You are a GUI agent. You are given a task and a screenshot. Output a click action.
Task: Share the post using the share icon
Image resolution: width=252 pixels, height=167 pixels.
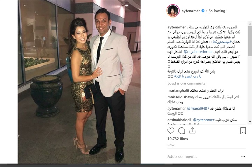tap(192, 131)
